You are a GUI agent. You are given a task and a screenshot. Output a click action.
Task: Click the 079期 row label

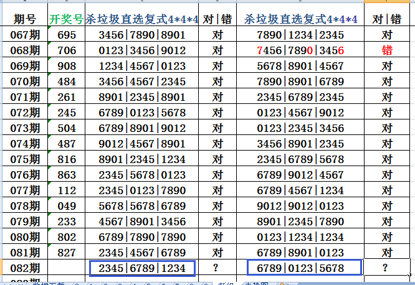(x=25, y=222)
